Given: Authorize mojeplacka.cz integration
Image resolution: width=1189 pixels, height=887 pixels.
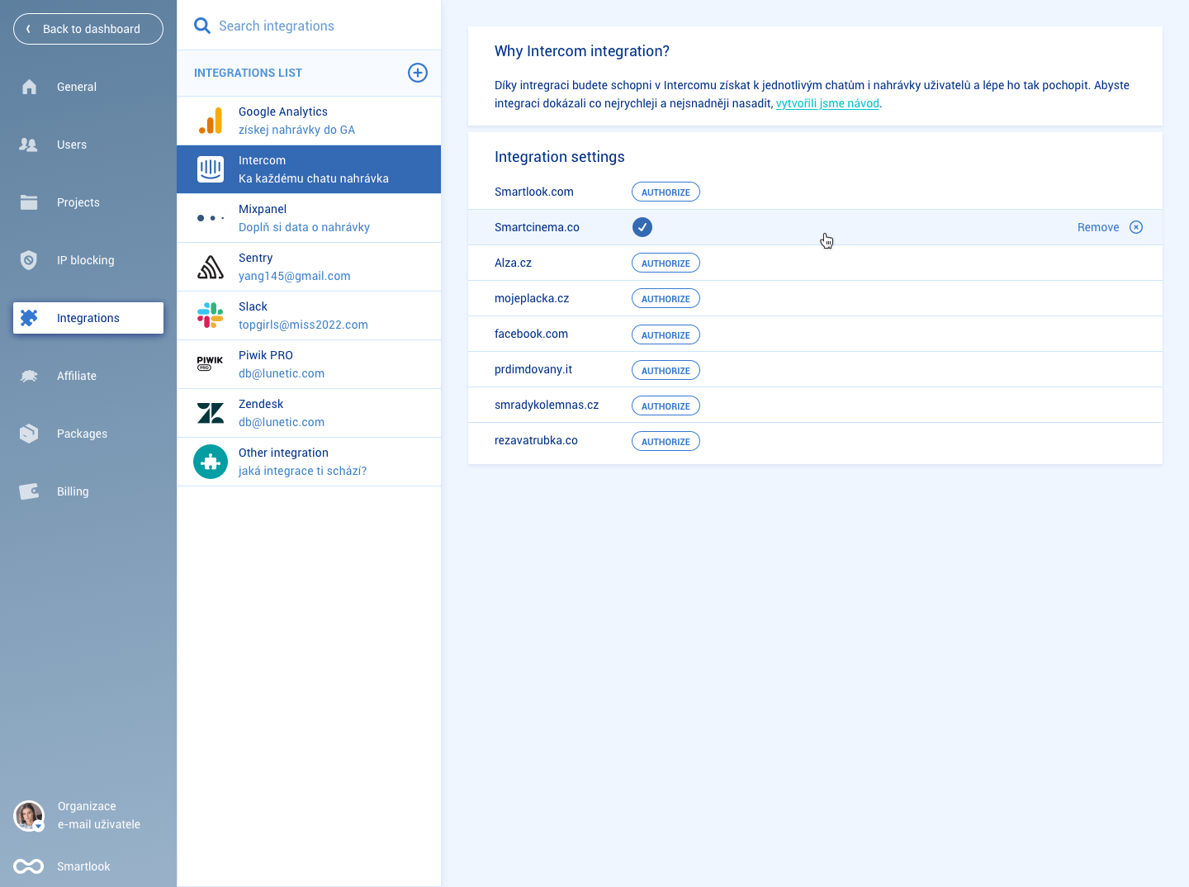Looking at the screenshot, I should click(666, 298).
